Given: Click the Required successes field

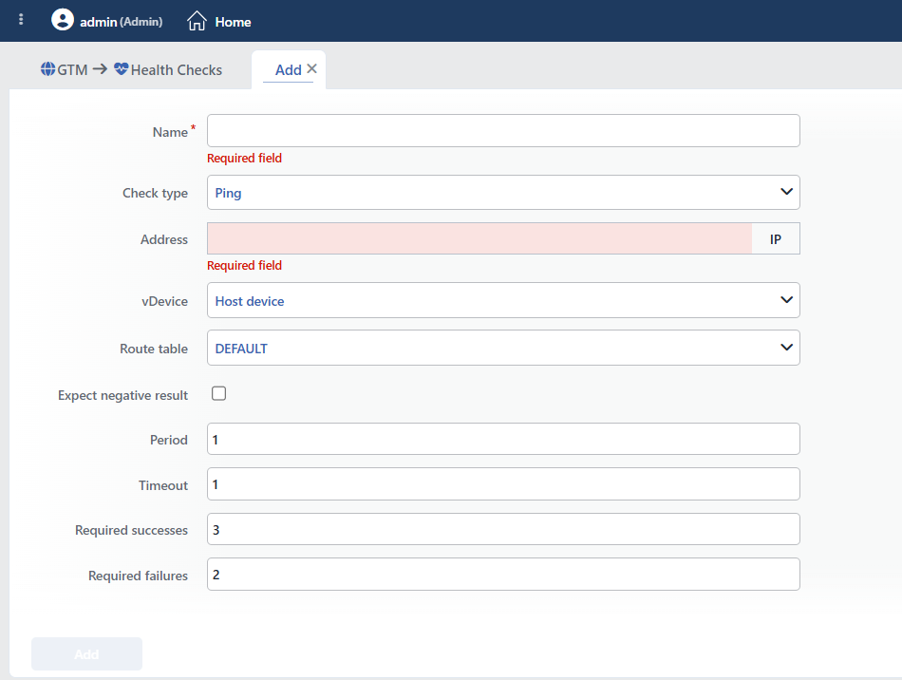Looking at the screenshot, I should [503, 529].
